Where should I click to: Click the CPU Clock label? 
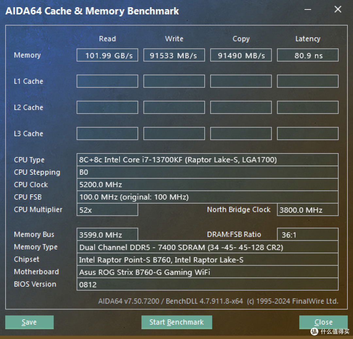(x=31, y=185)
